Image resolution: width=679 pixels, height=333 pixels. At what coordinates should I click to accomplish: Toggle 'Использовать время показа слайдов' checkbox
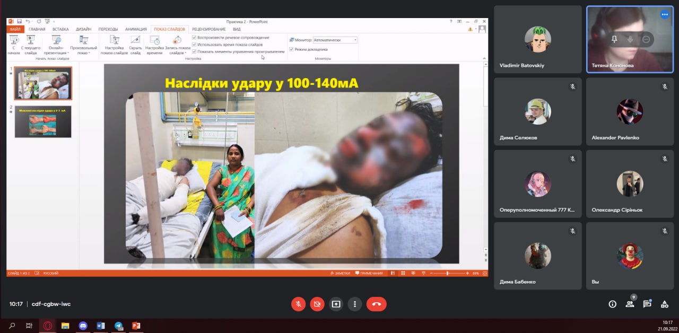(x=194, y=45)
